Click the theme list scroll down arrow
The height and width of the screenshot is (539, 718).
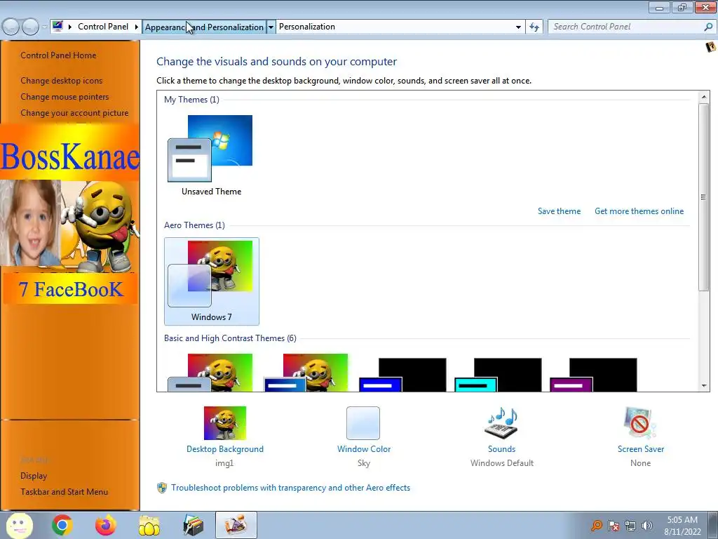[x=704, y=386]
